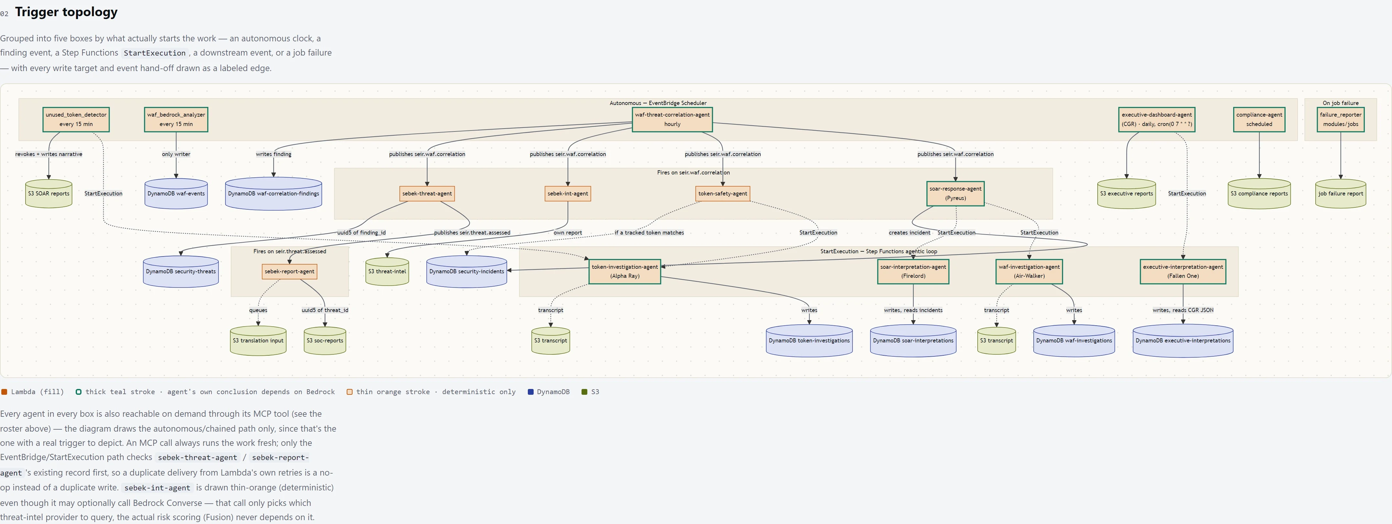Click the 'writes finding' edge label
The width and height of the screenshot is (1392, 524).
point(273,154)
